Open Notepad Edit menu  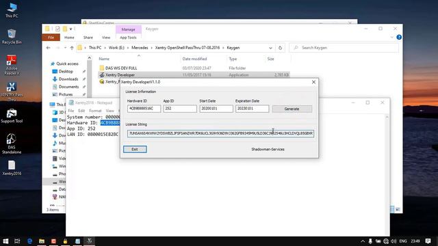pyautogui.click(x=81, y=111)
